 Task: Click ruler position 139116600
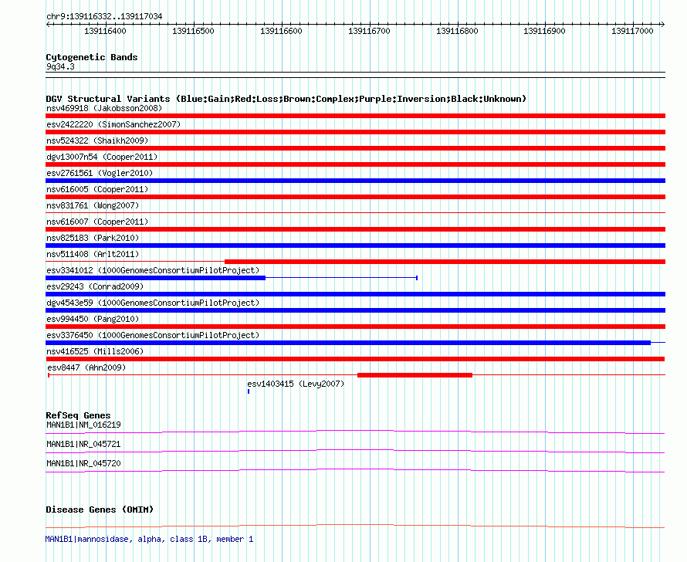tap(281, 31)
